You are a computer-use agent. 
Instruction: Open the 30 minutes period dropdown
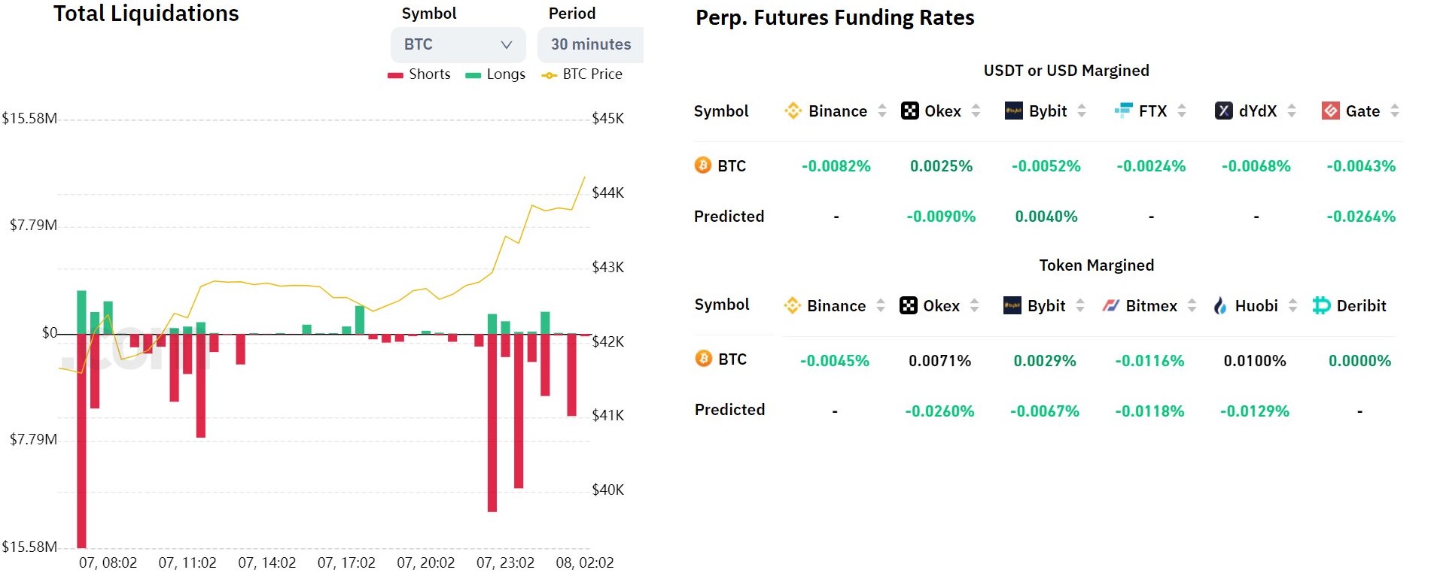(591, 45)
